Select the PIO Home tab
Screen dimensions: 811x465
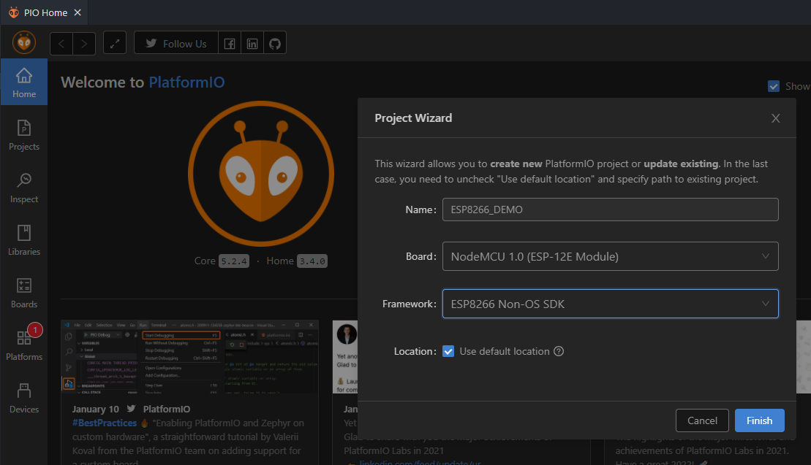(45, 12)
